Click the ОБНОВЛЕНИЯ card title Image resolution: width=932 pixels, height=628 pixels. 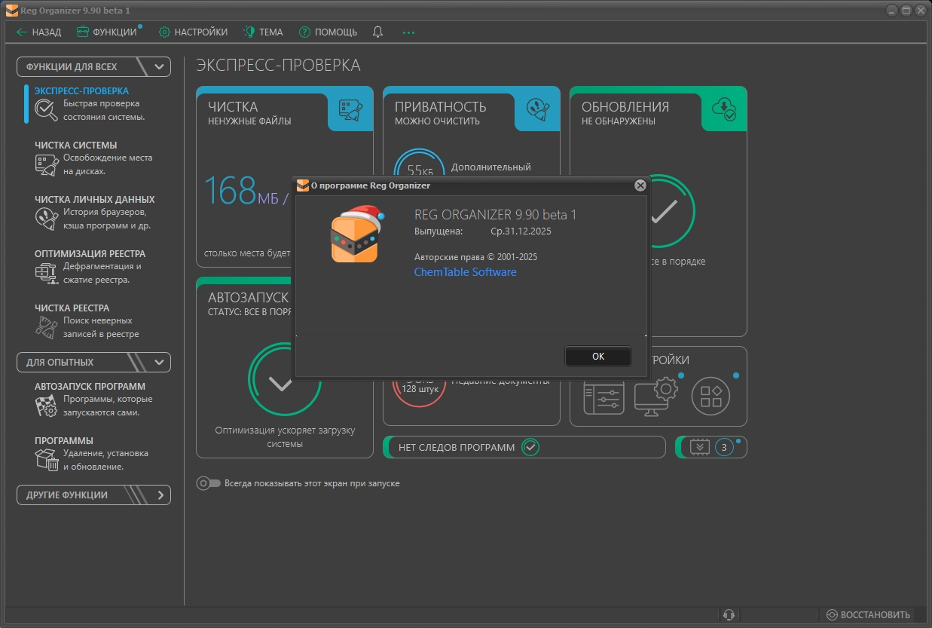(x=625, y=106)
